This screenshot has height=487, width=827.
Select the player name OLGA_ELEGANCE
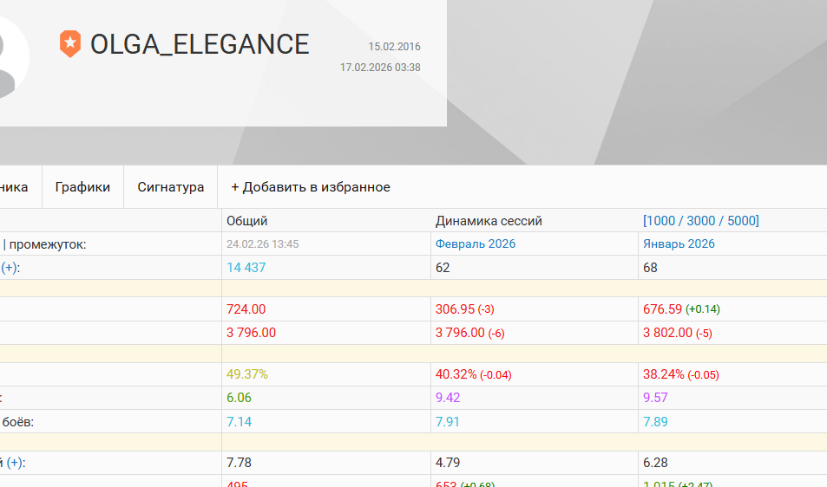pyautogui.click(x=200, y=44)
